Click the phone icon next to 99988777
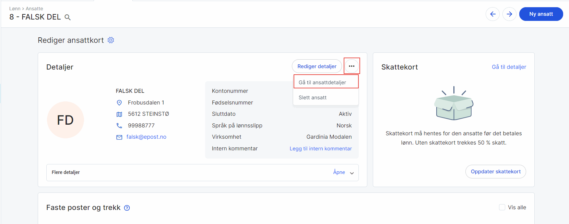 (119, 126)
